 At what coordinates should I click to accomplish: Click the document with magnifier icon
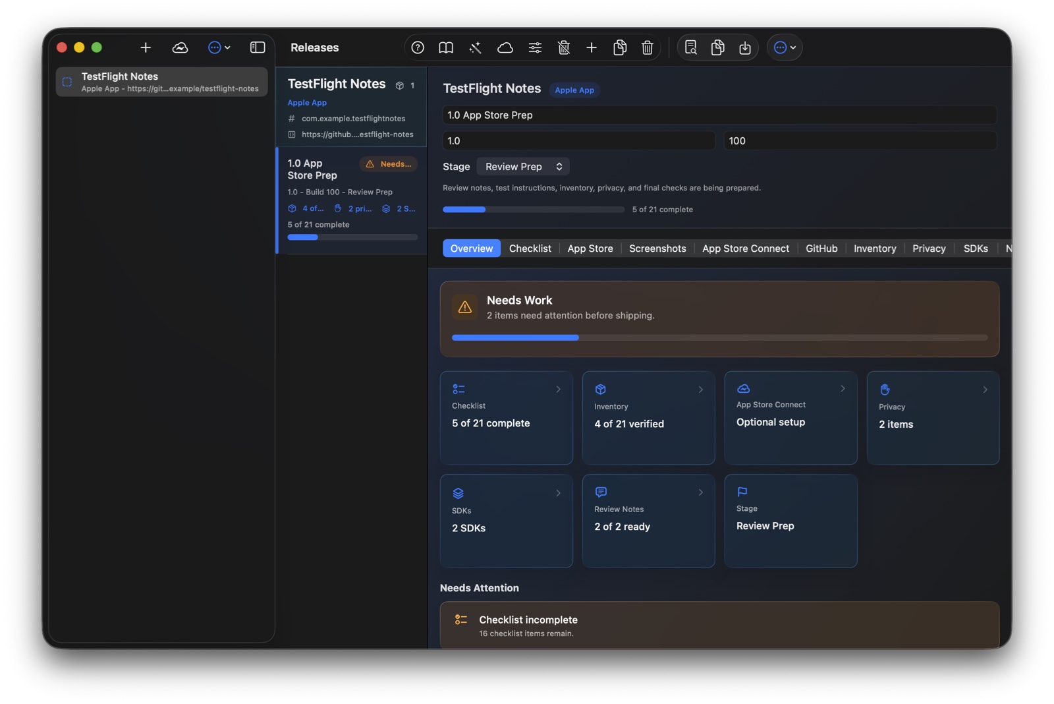[x=690, y=47]
